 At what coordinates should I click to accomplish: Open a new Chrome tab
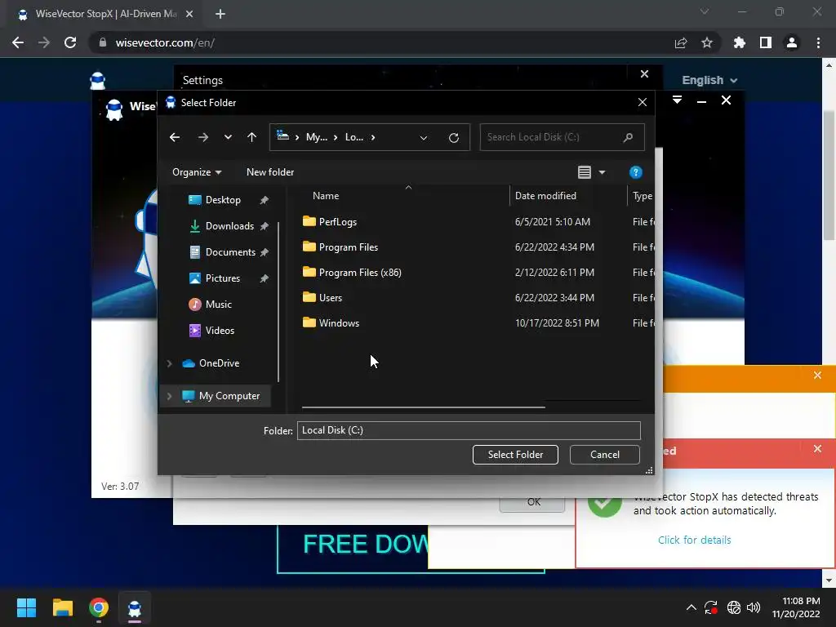pyautogui.click(x=220, y=14)
